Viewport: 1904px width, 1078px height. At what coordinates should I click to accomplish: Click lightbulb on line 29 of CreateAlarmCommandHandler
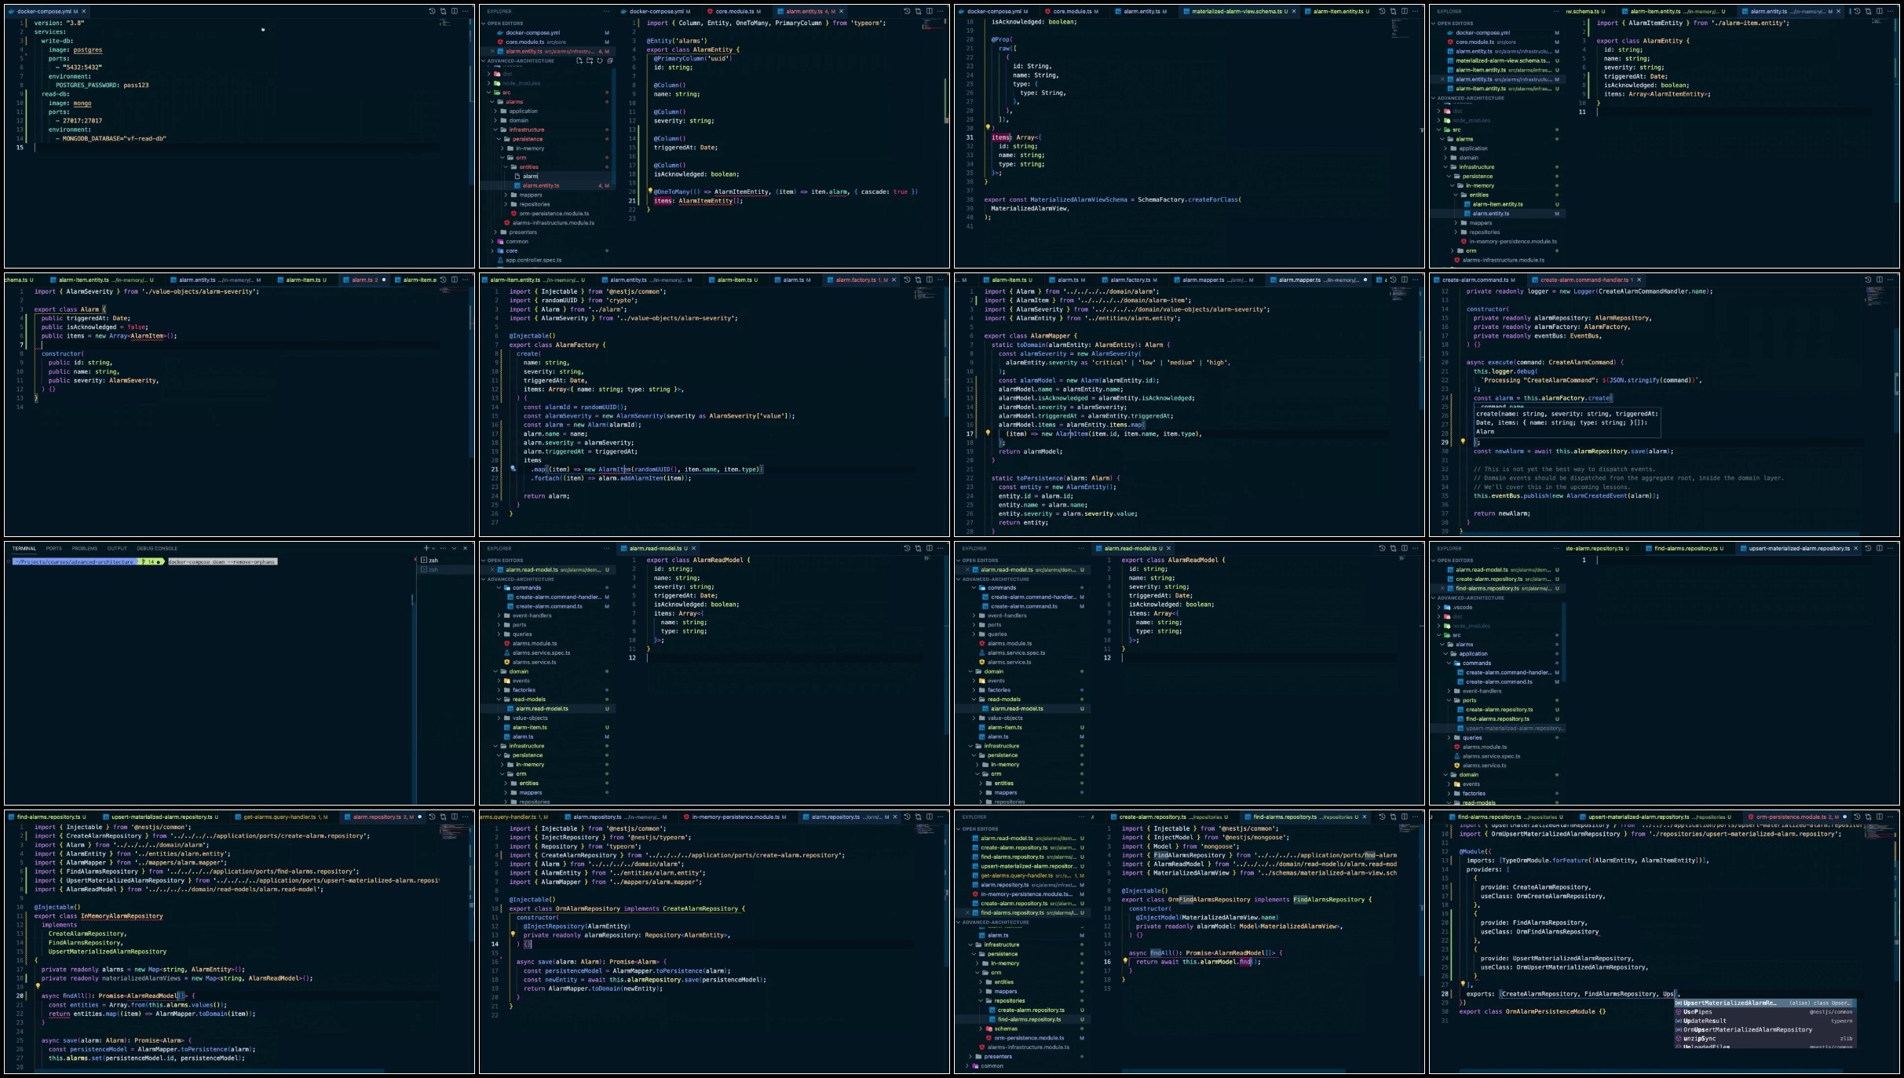point(1463,442)
